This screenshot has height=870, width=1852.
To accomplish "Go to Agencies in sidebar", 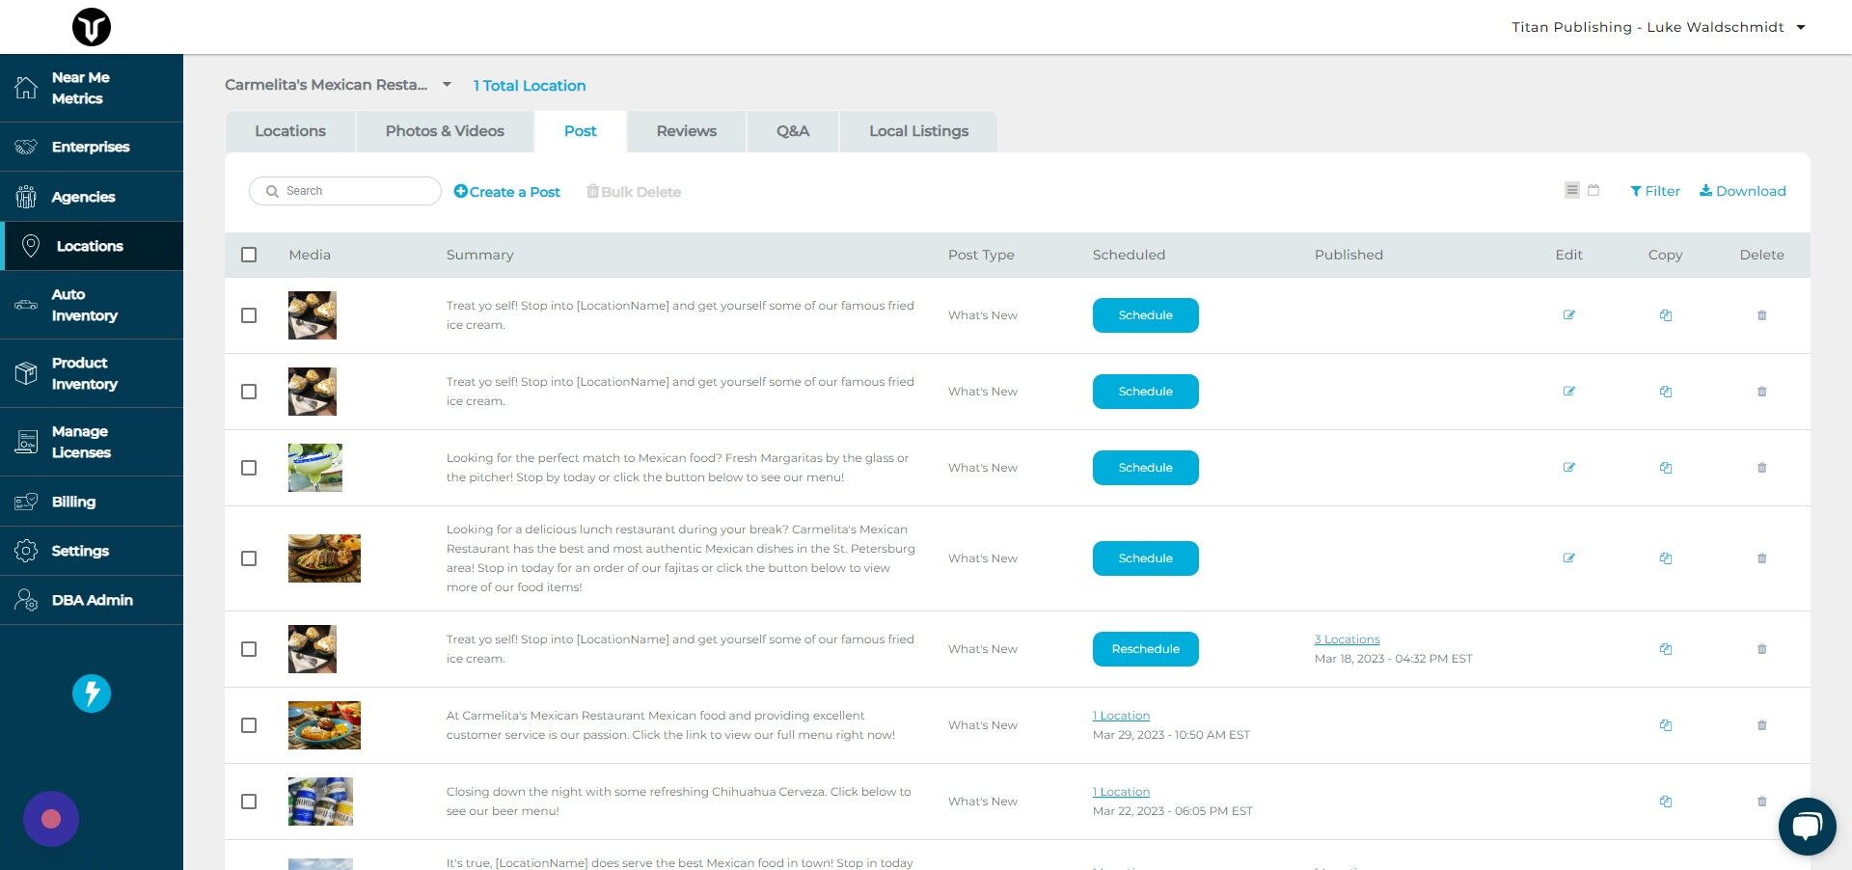I will click(x=92, y=197).
